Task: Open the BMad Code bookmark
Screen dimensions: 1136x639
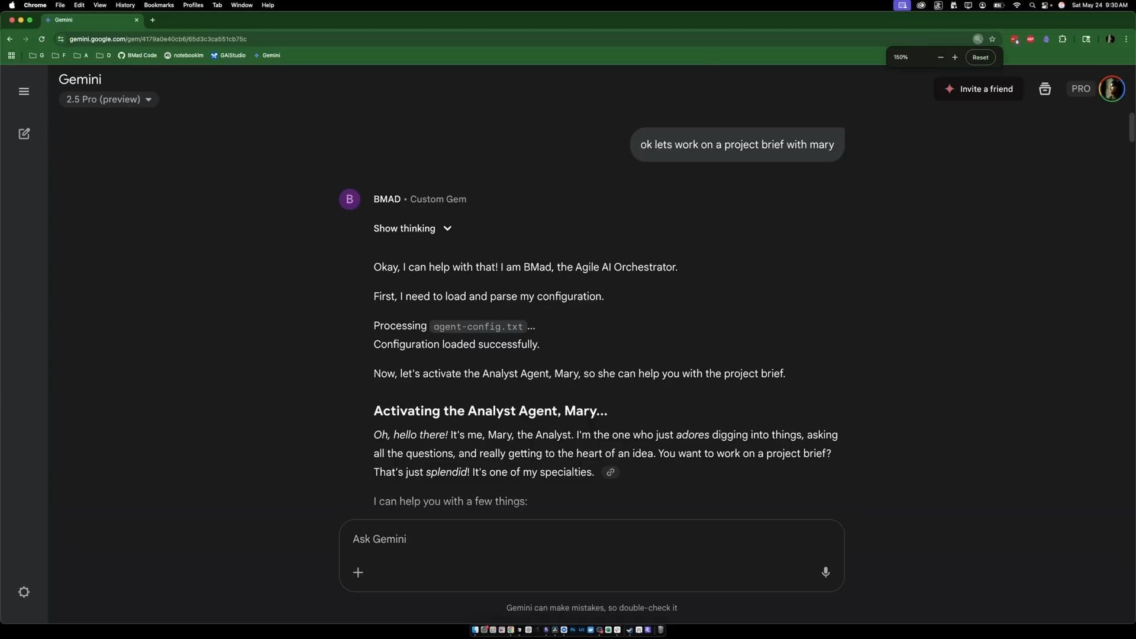Action: [137, 56]
